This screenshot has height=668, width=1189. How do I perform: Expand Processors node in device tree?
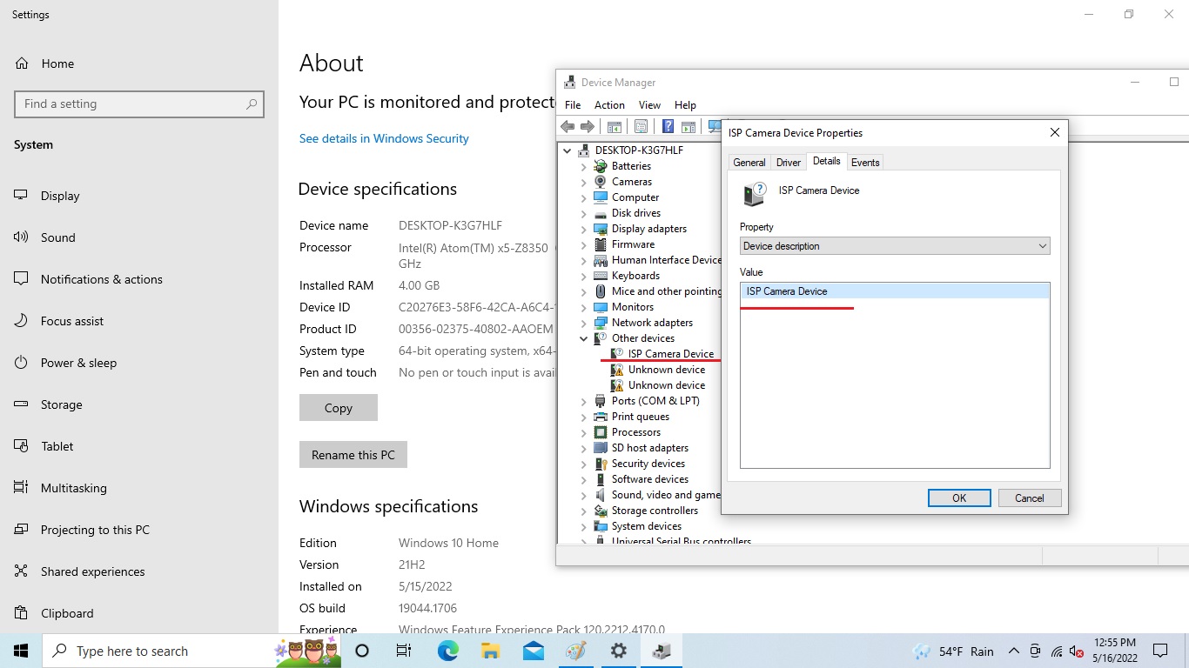pos(583,432)
